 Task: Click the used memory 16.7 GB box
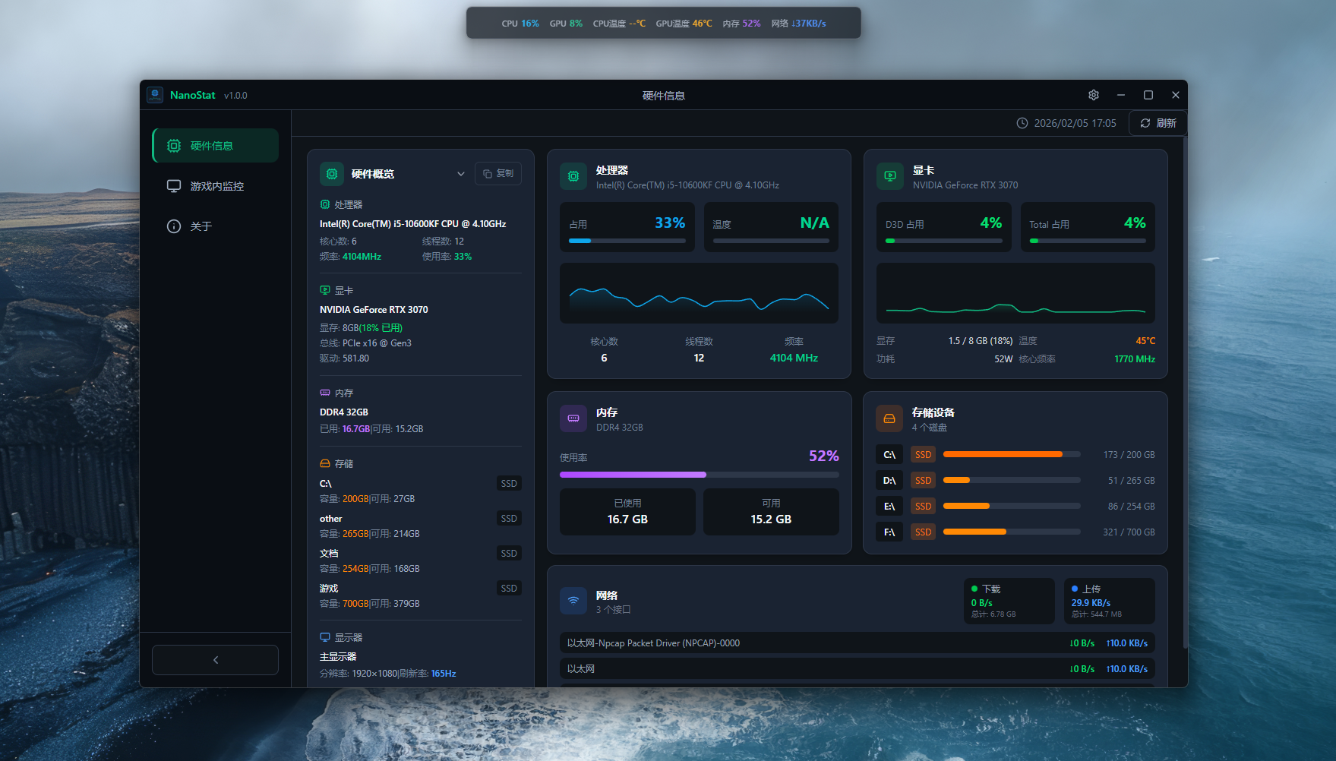click(627, 512)
